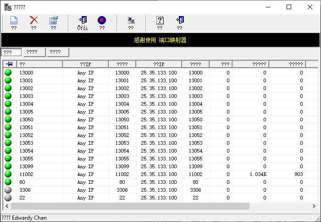Click the horizontal scrollbar left arrow

coord(6,206)
